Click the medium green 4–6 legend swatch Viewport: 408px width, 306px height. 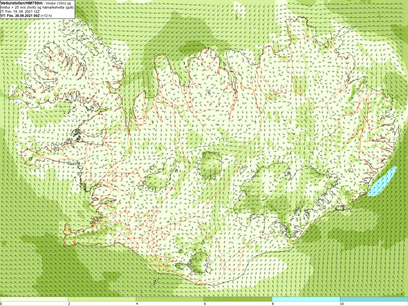(x=170, y=299)
